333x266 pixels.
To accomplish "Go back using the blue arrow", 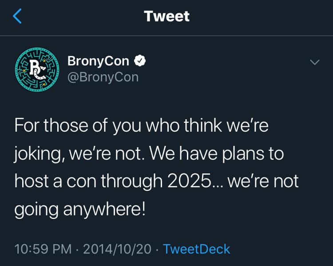I will [x=17, y=16].
